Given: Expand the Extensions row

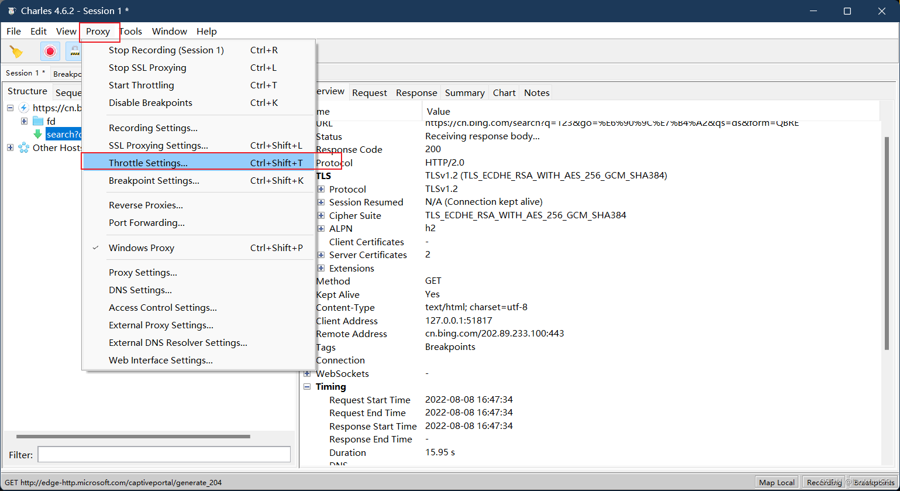Looking at the screenshot, I should [x=321, y=268].
